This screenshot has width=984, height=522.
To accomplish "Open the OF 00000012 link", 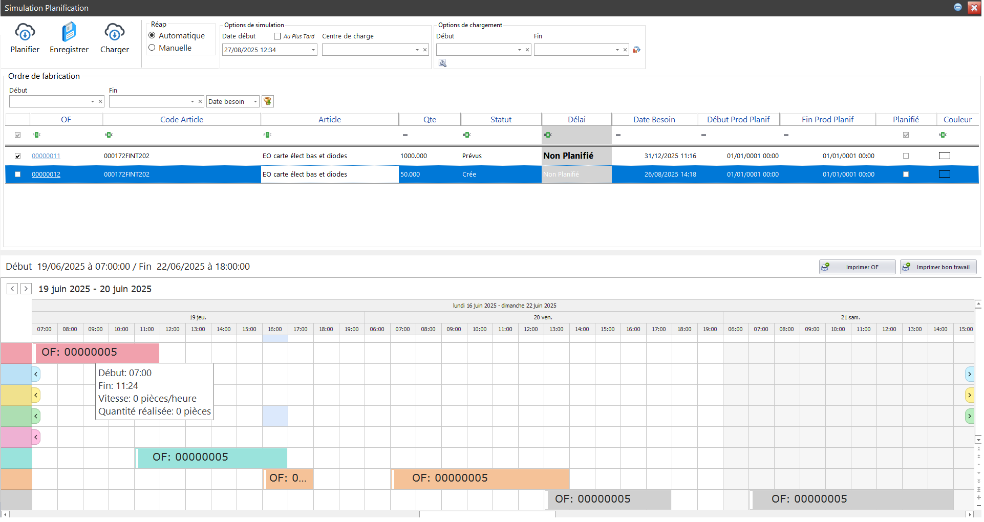I will click(x=46, y=175).
